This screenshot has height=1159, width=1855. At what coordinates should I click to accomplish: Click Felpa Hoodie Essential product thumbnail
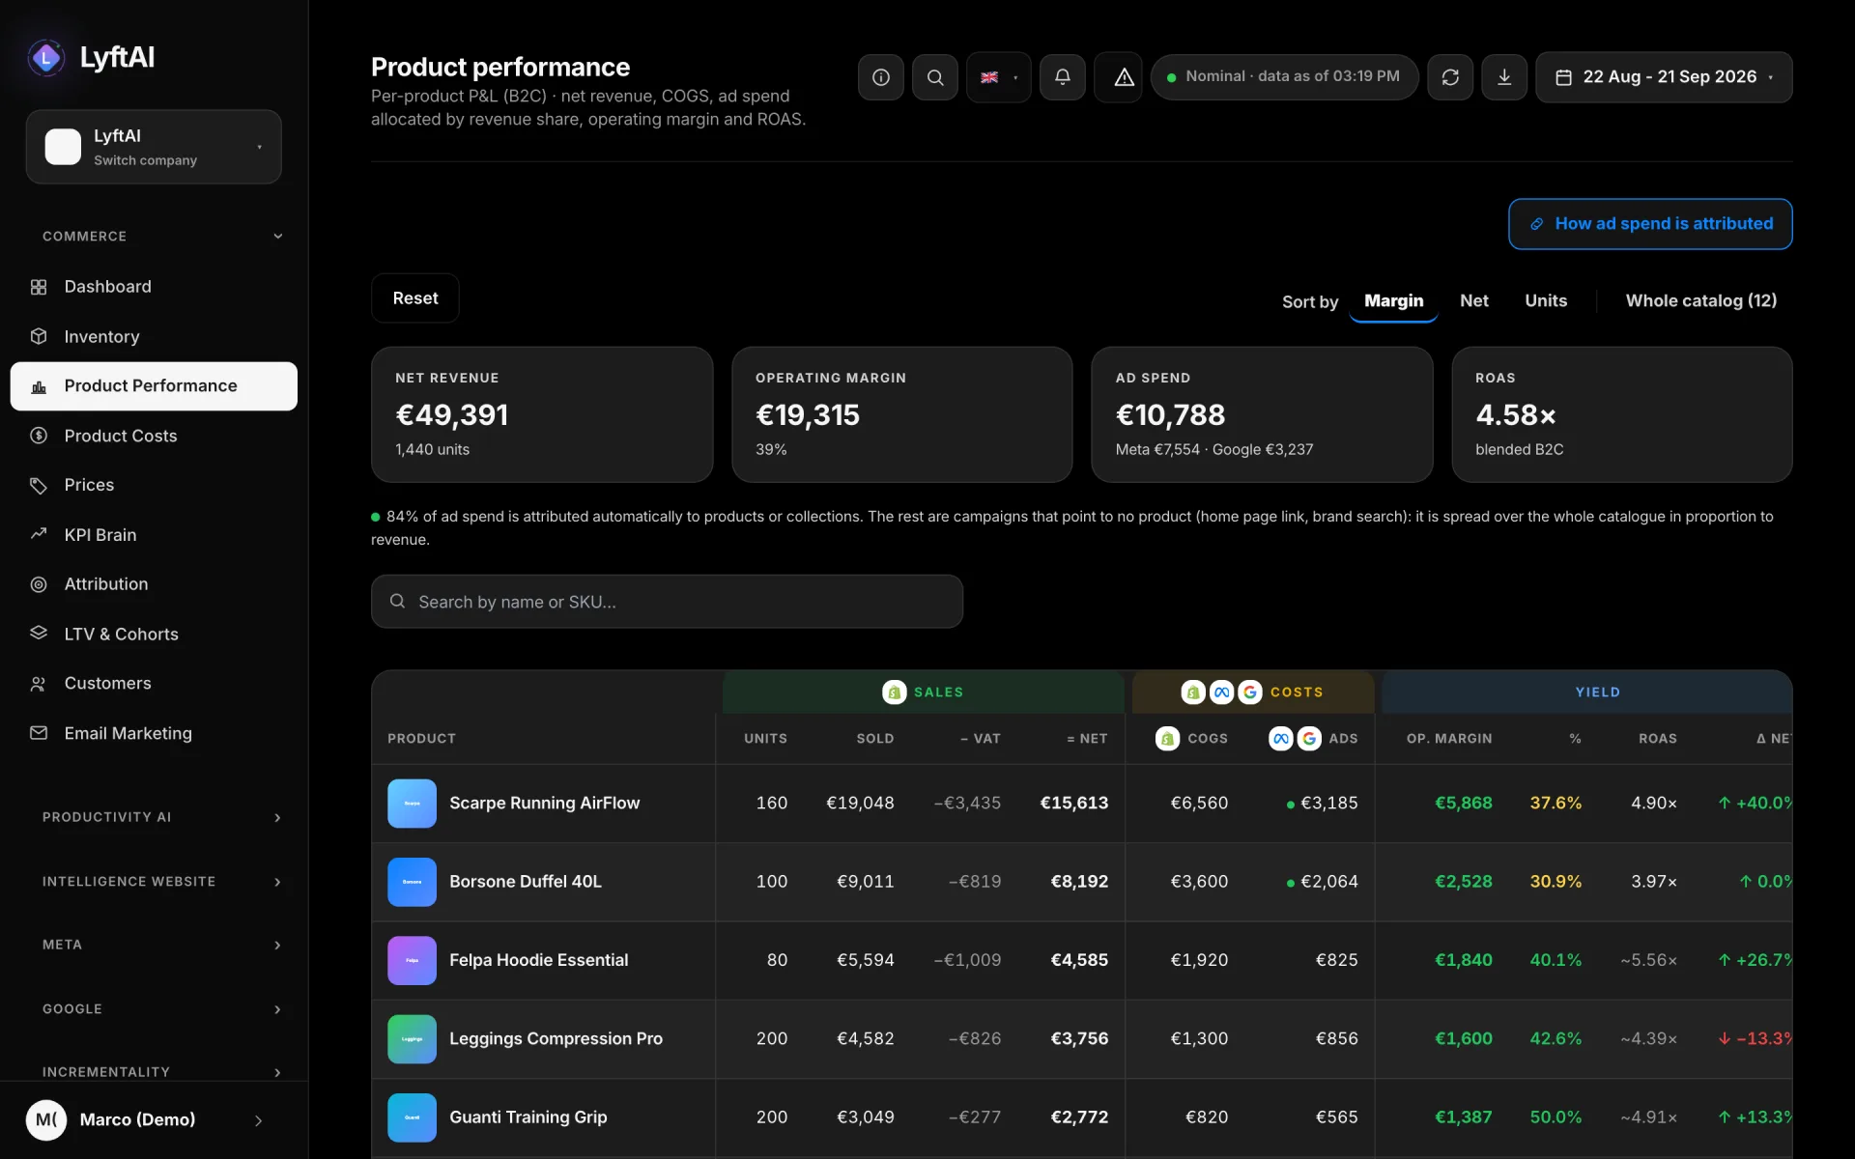412,960
